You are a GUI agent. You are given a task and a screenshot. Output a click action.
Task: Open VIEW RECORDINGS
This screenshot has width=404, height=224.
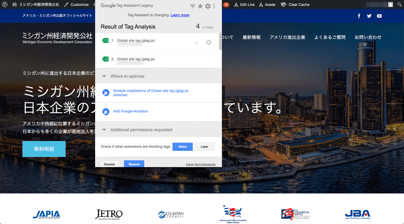click(x=201, y=165)
